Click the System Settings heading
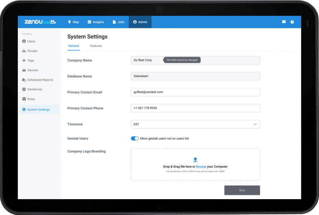The image size is (319, 215). pos(88,37)
